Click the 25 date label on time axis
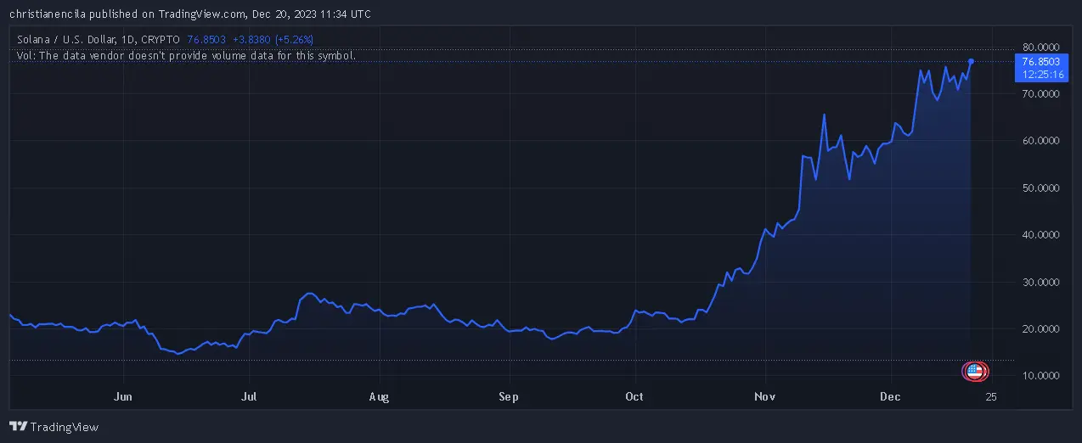The width and height of the screenshot is (1082, 443). pos(990,396)
